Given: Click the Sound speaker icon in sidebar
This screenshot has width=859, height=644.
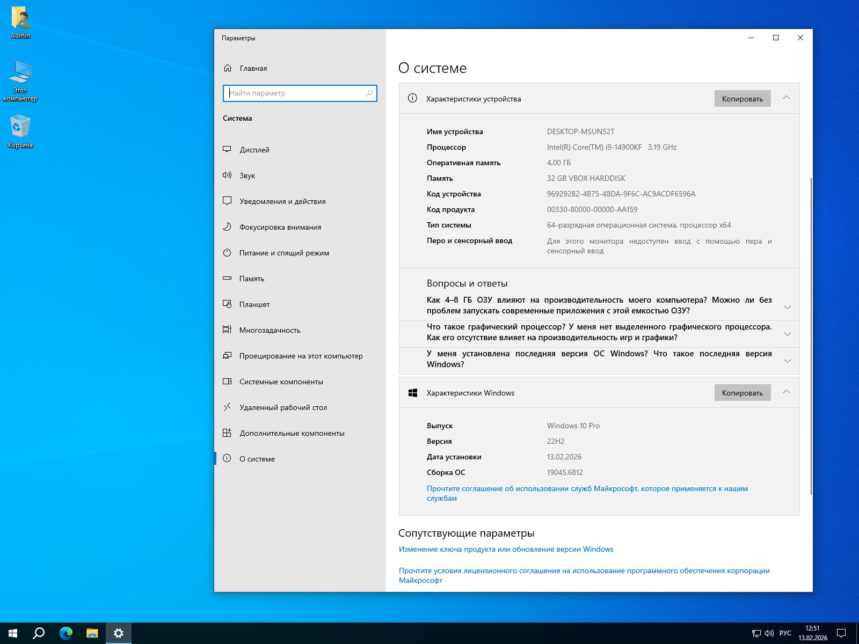Looking at the screenshot, I should 227,175.
